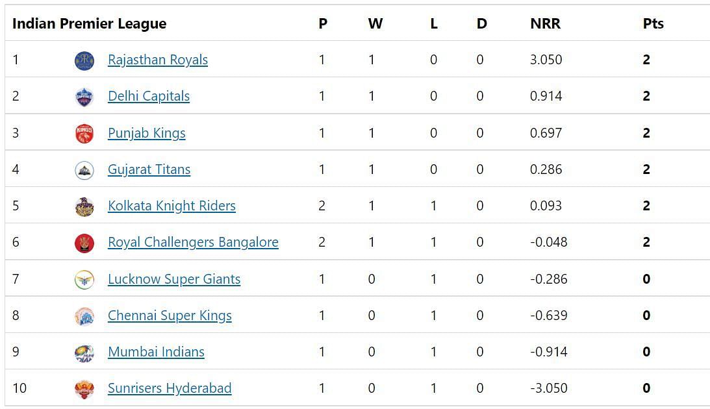
Task: Click the Sunrisers Hyderabad team logo
Action: point(84,389)
